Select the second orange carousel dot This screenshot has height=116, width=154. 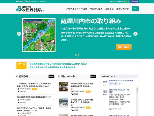(79, 55)
